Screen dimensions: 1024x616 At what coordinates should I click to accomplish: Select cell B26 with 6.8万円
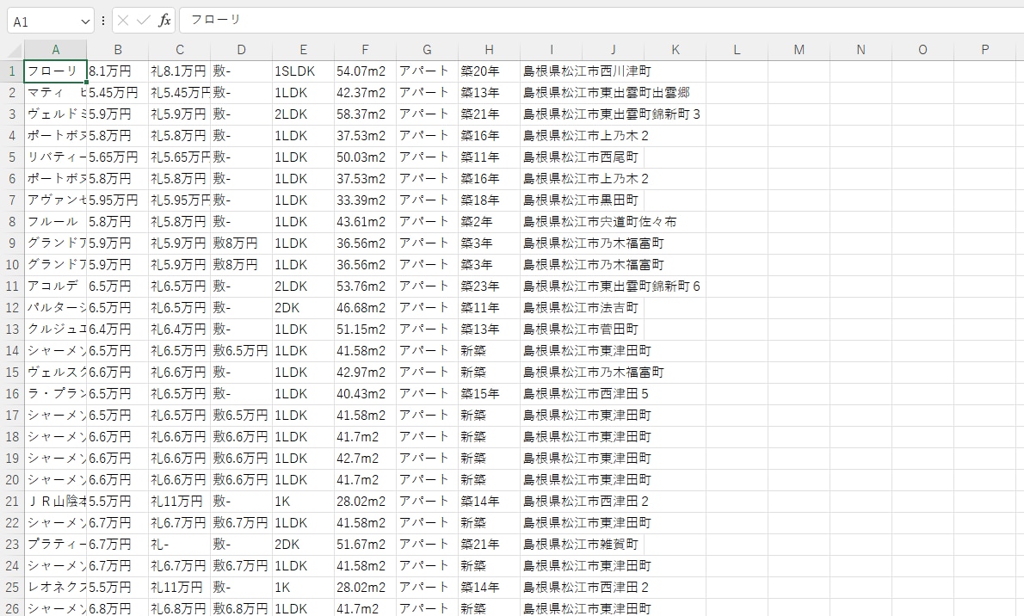118,608
